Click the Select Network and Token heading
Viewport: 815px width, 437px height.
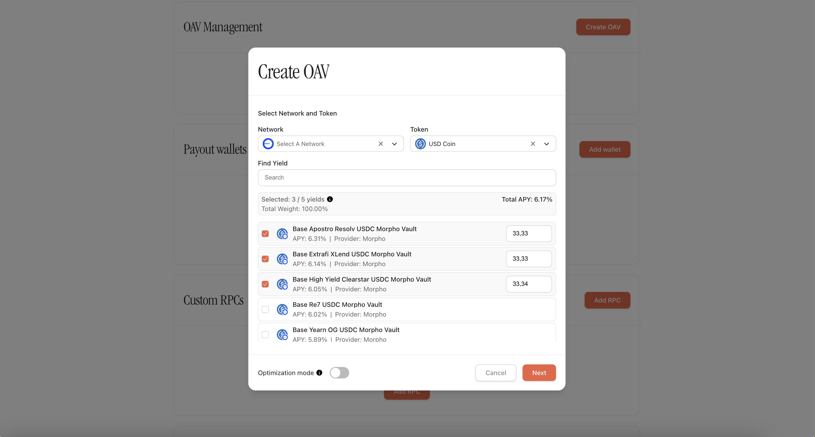click(297, 113)
